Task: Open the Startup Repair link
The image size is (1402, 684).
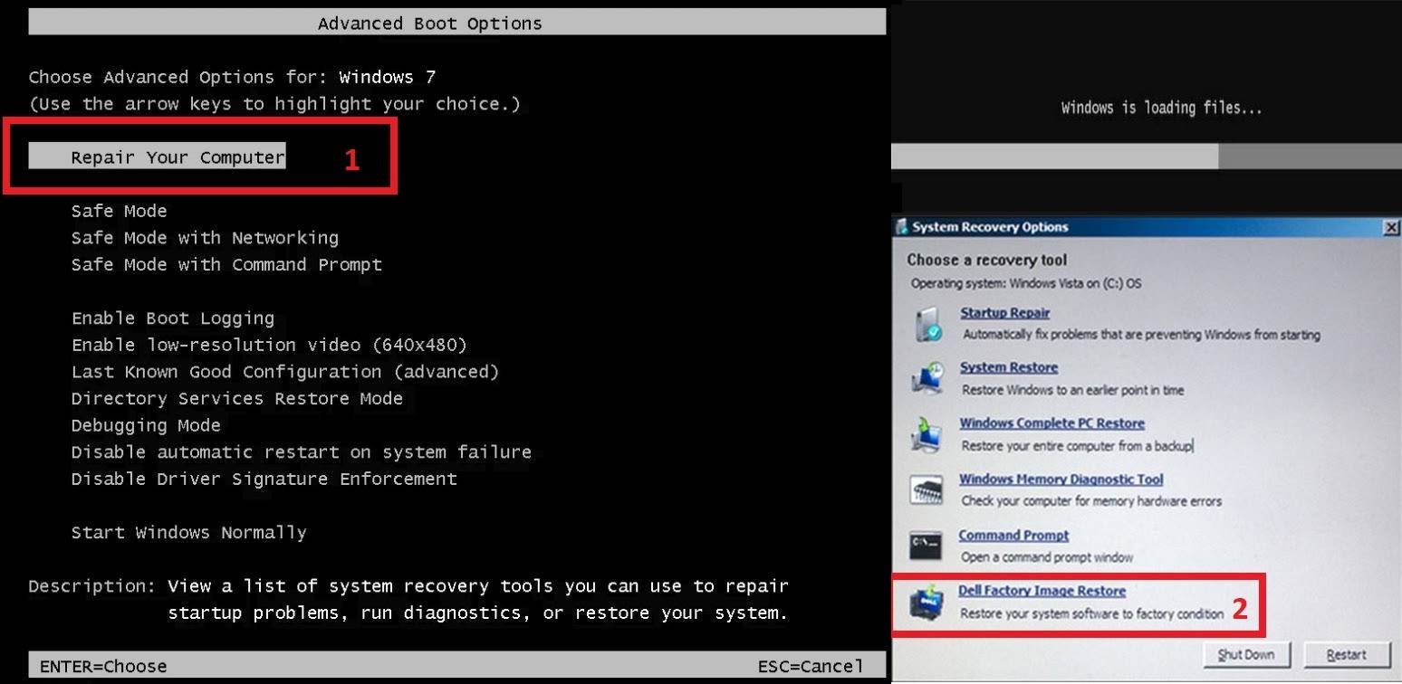Action: pos(1005,312)
